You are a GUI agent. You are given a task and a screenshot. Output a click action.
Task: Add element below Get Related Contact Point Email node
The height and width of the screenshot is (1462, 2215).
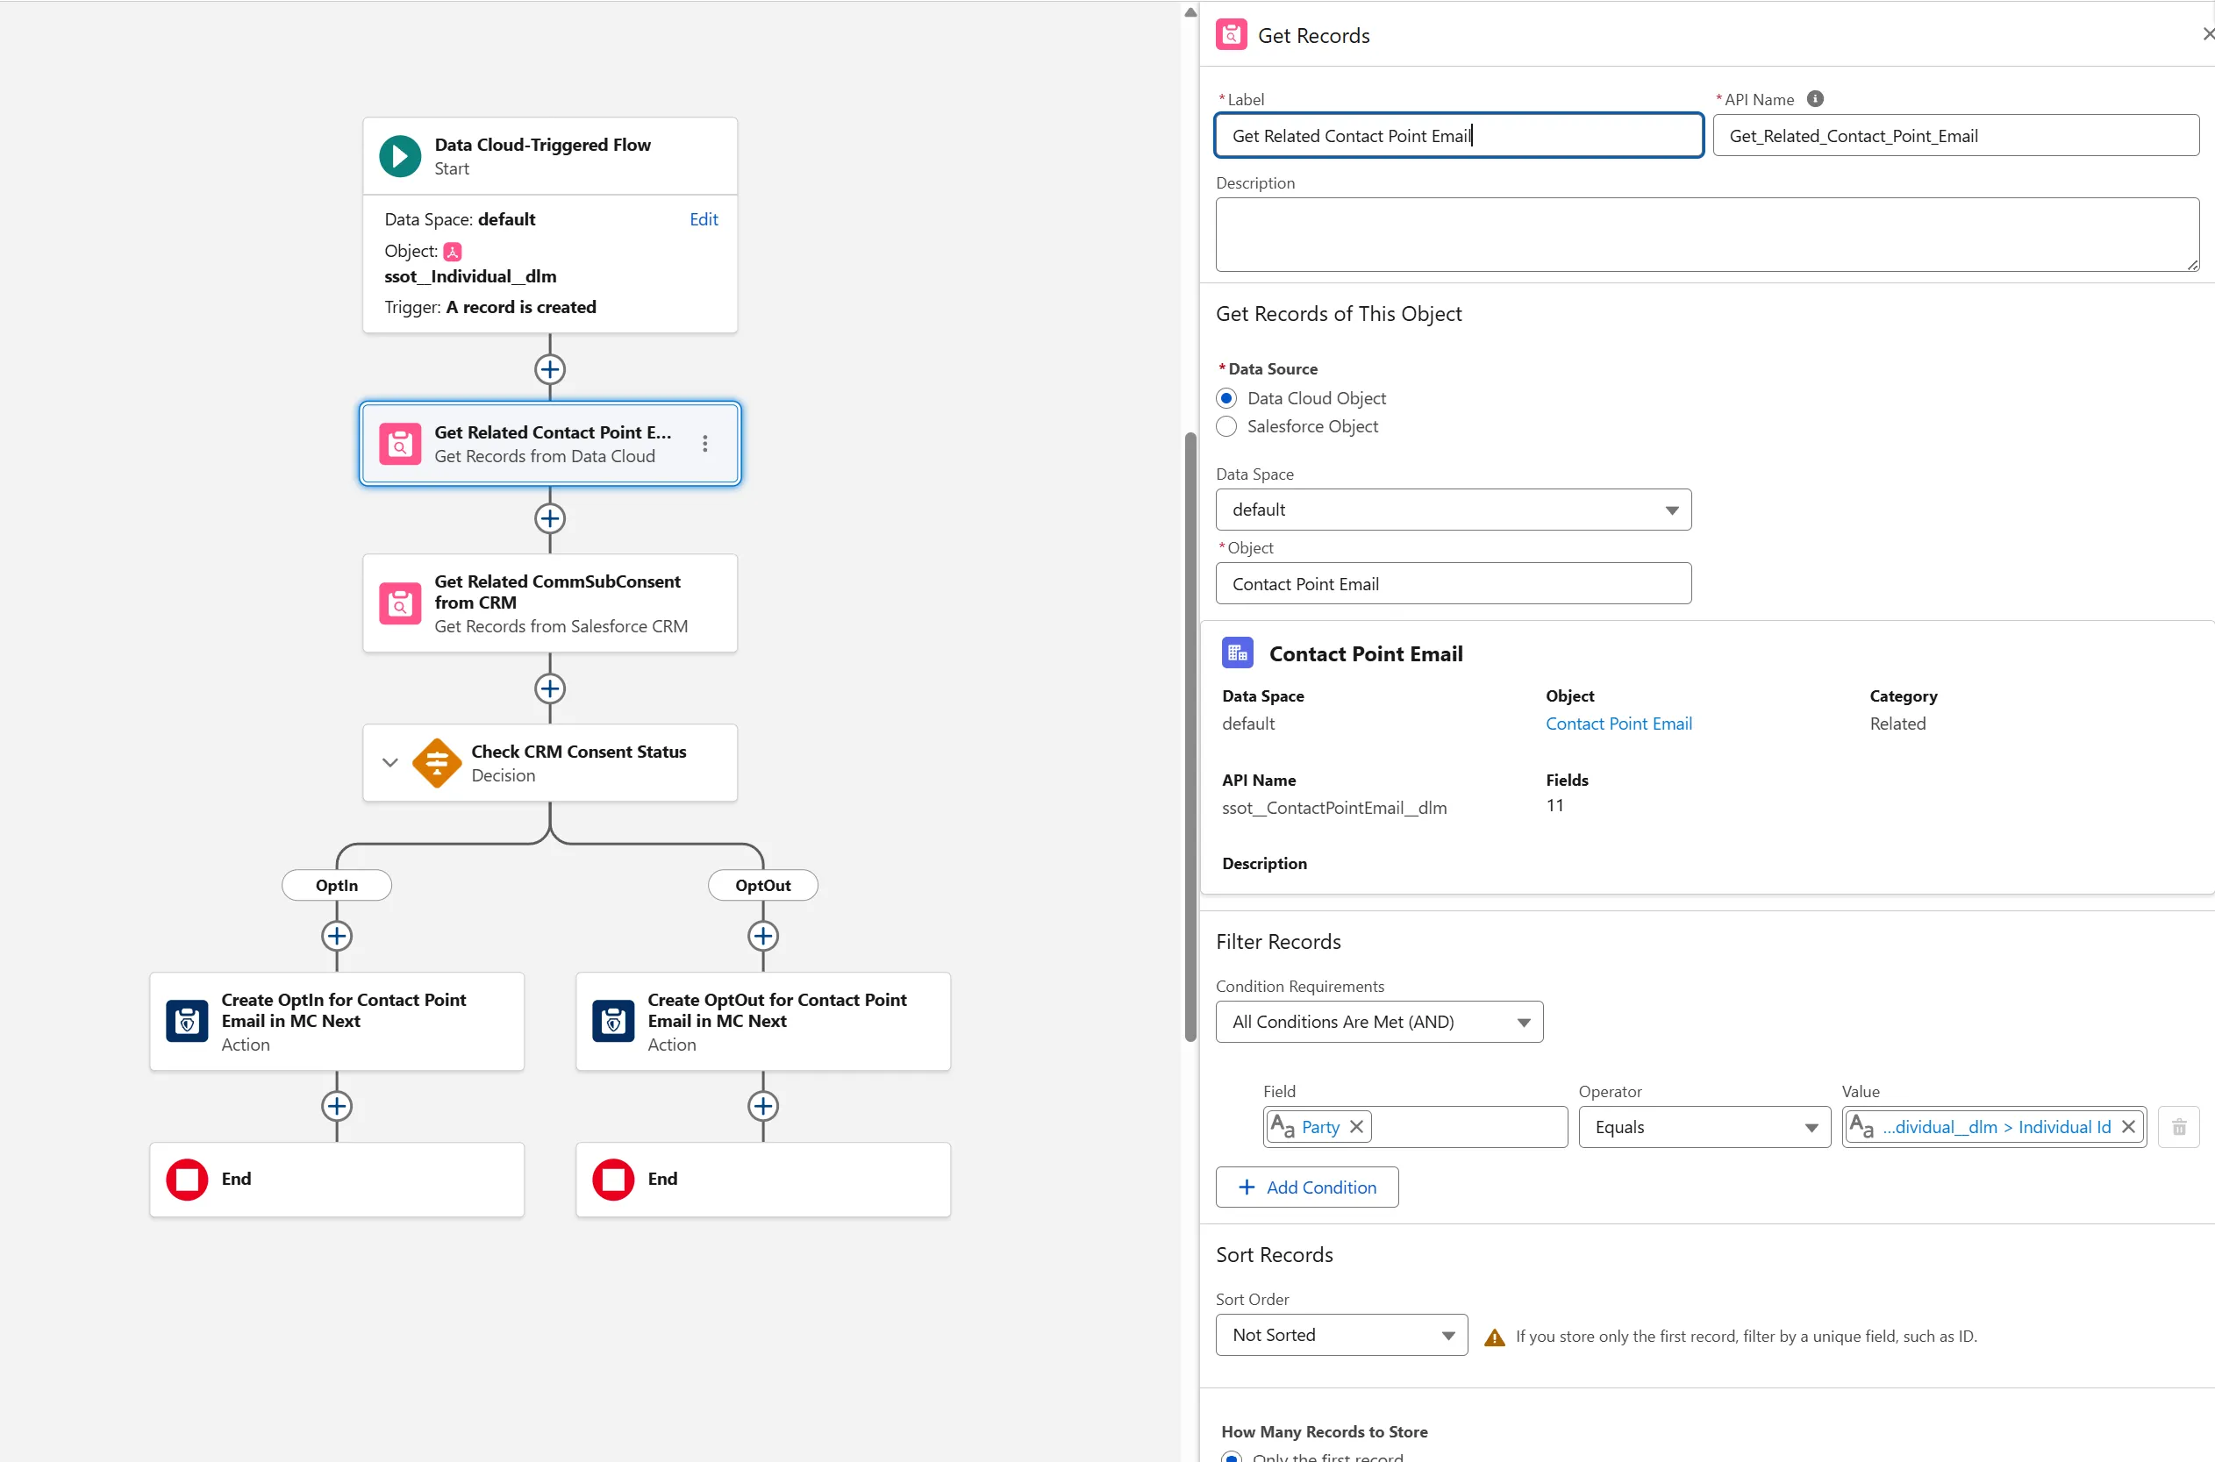(x=550, y=518)
